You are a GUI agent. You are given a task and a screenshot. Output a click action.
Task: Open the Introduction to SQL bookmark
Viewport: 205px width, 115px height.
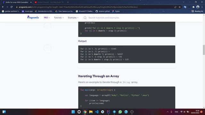44,11
